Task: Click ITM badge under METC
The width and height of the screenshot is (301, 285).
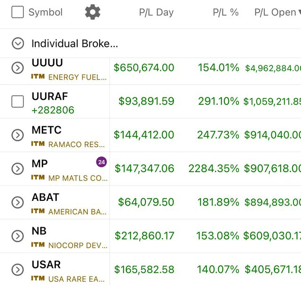Action: coord(38,144)
